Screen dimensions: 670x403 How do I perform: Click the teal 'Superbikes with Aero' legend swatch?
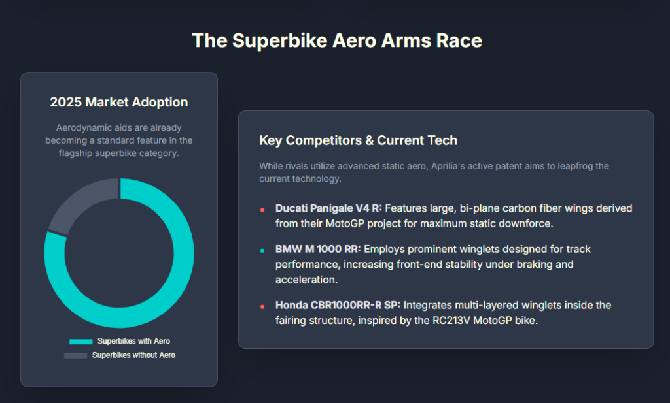click(x=81, y=342)
